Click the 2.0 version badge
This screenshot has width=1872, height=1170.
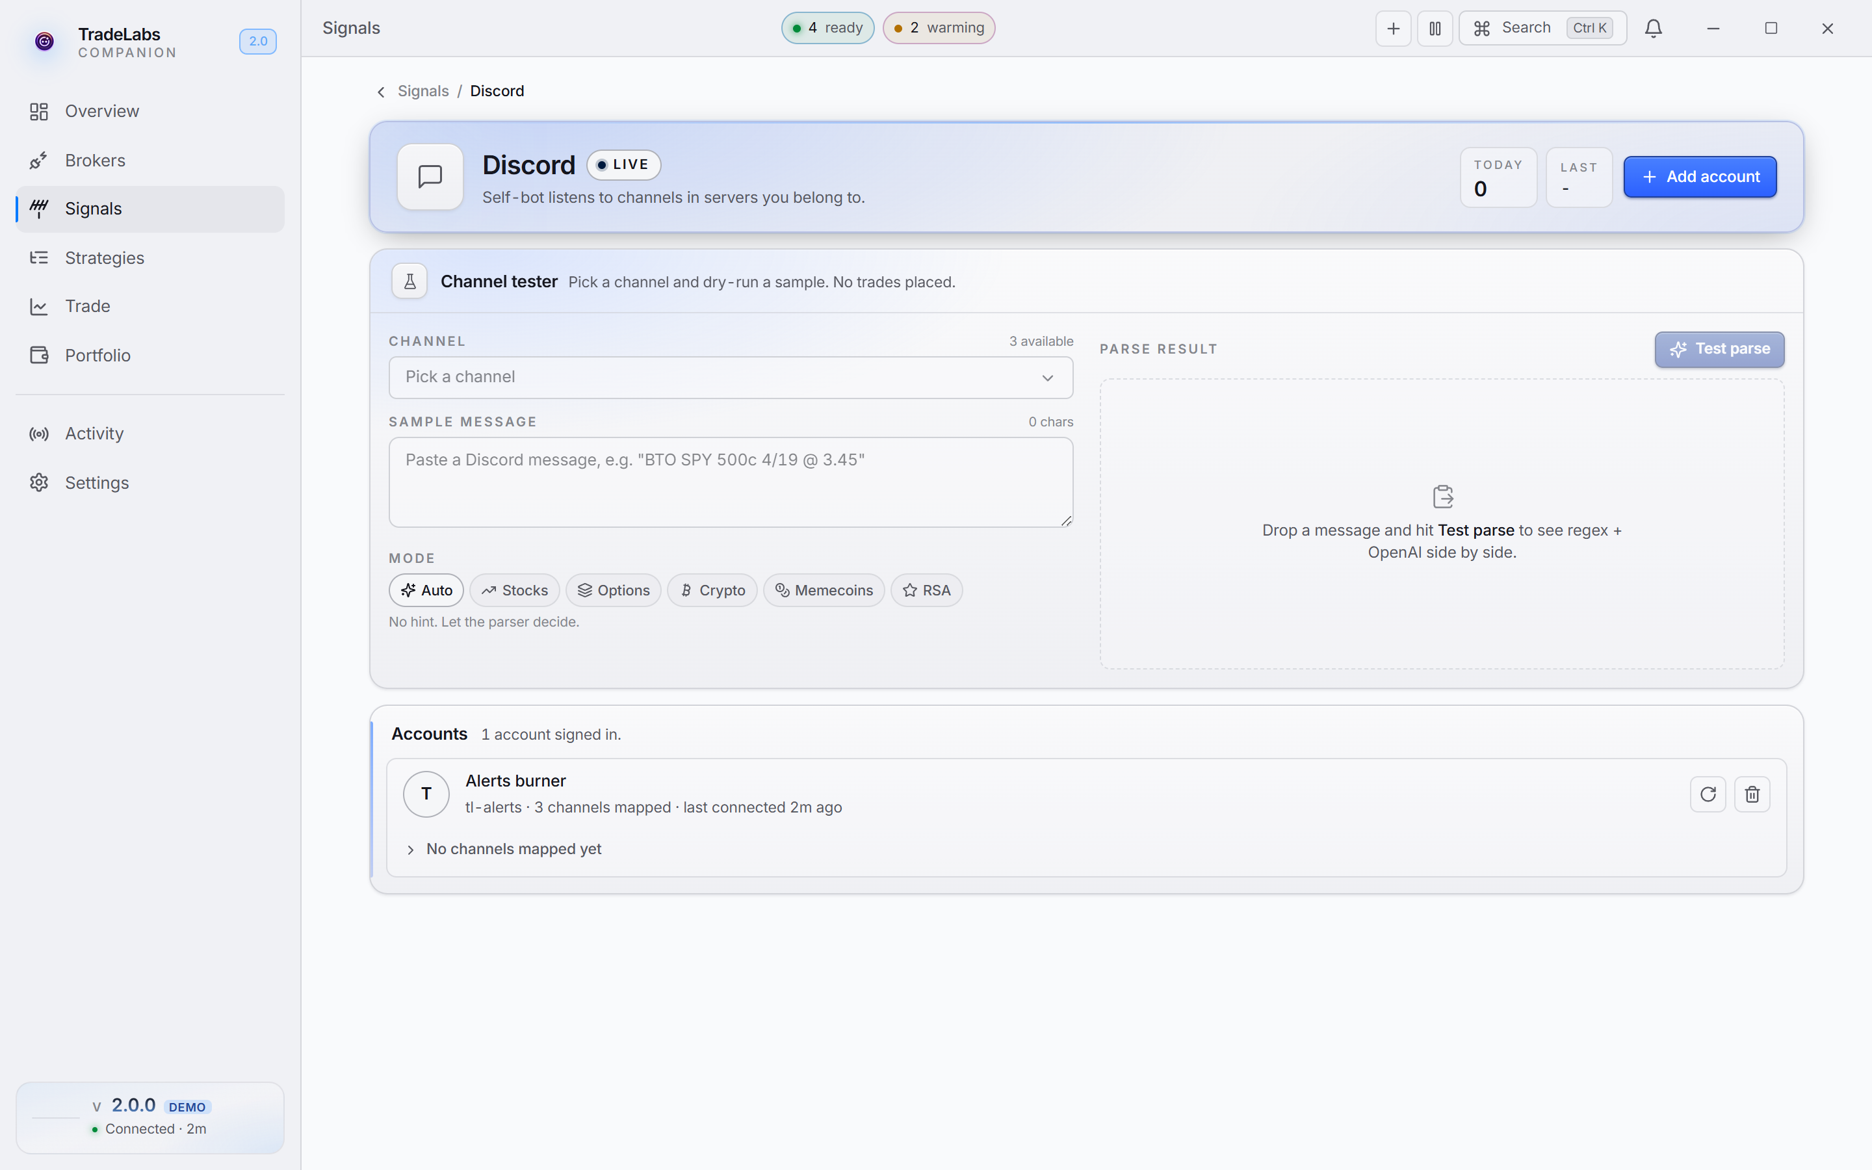257,42
